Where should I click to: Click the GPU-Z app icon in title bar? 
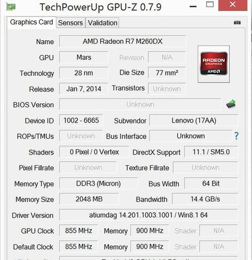pos(11,7)
